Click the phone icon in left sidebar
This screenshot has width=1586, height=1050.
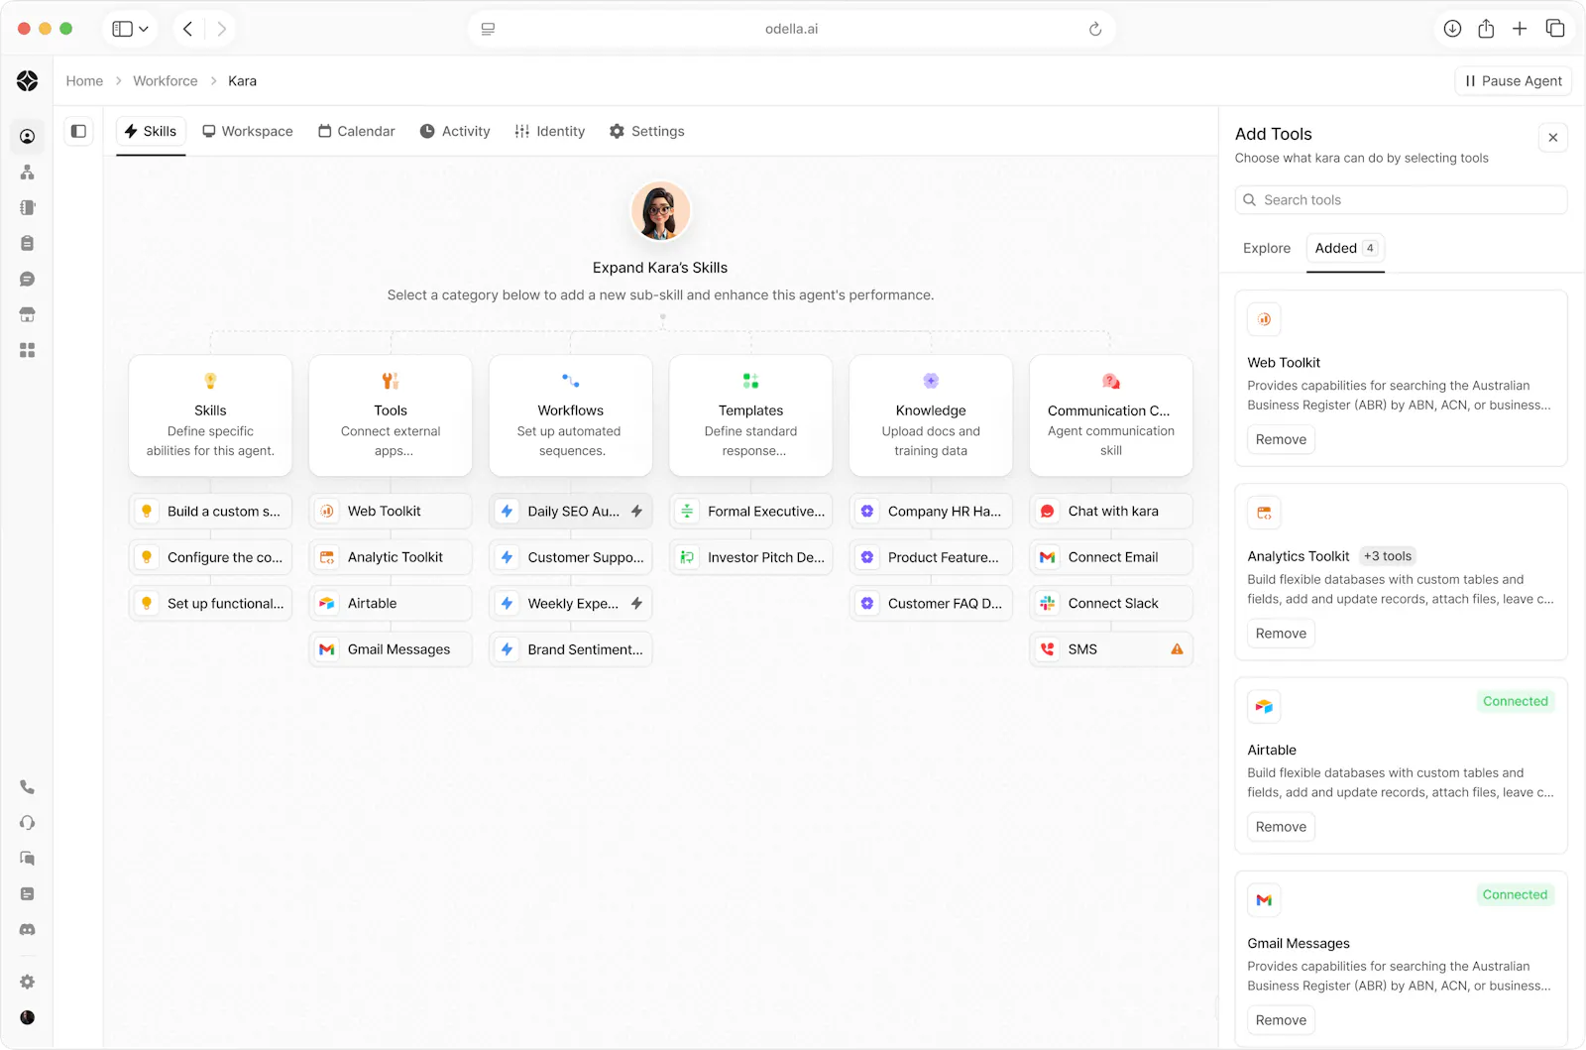[27, 787]
